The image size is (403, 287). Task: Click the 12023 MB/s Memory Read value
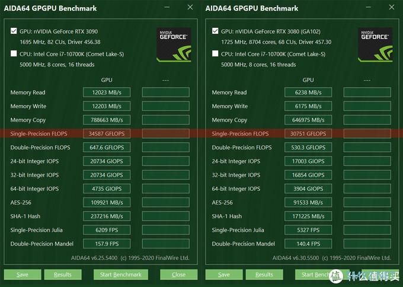point(107,93)
